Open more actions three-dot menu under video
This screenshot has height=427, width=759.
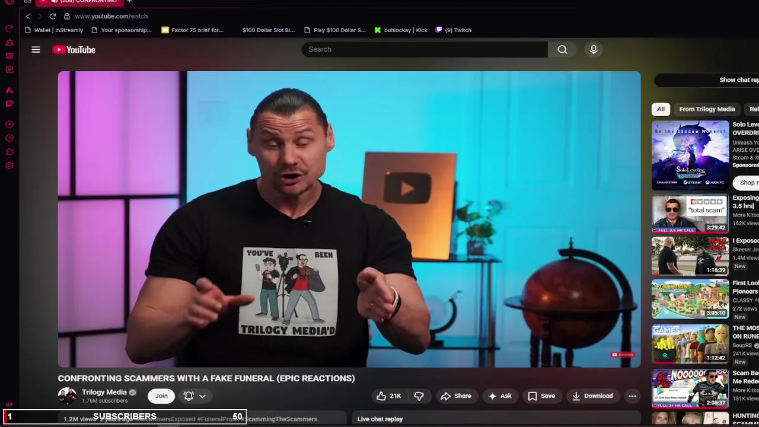click(632, 396)
